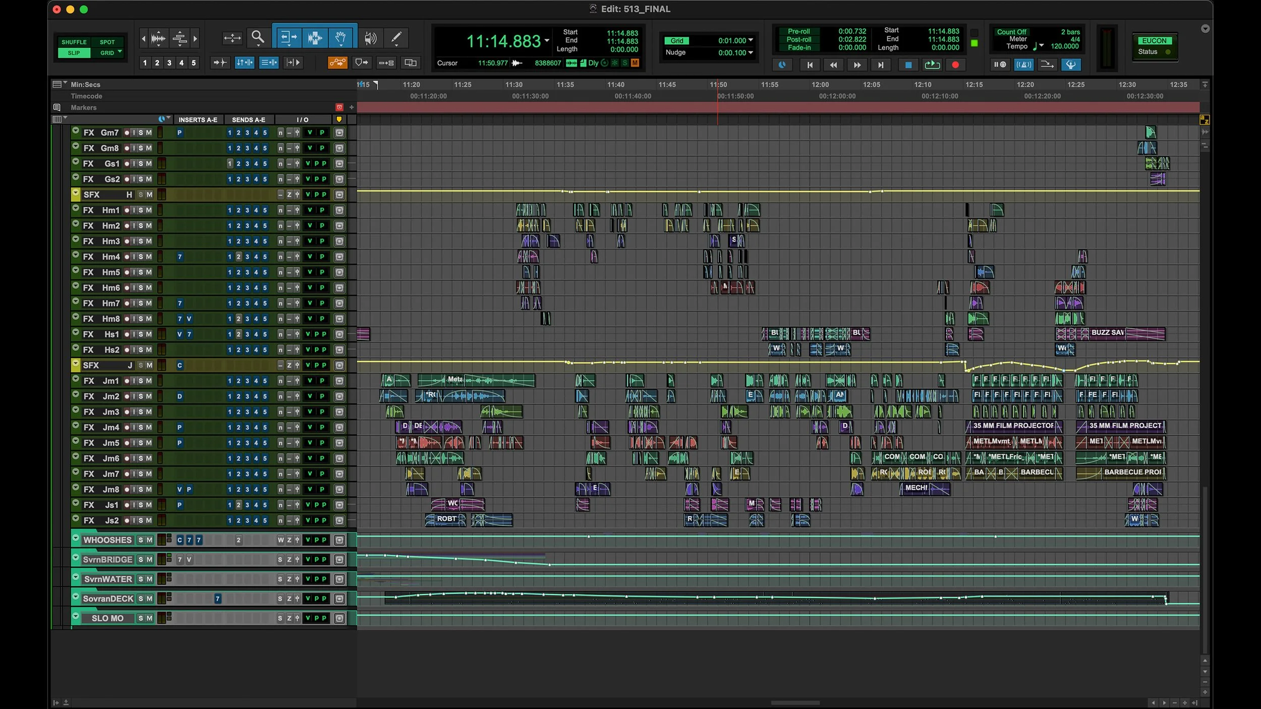The image size is (1261, 709).
Task: Click the MIDI Merge arrow icon
Action: pyautogui.click(x=1047, y=65)
